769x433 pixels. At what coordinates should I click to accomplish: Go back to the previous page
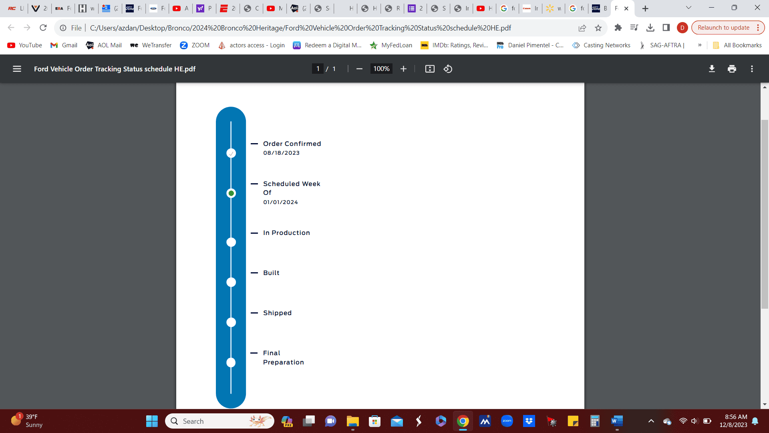coord(11,28)
